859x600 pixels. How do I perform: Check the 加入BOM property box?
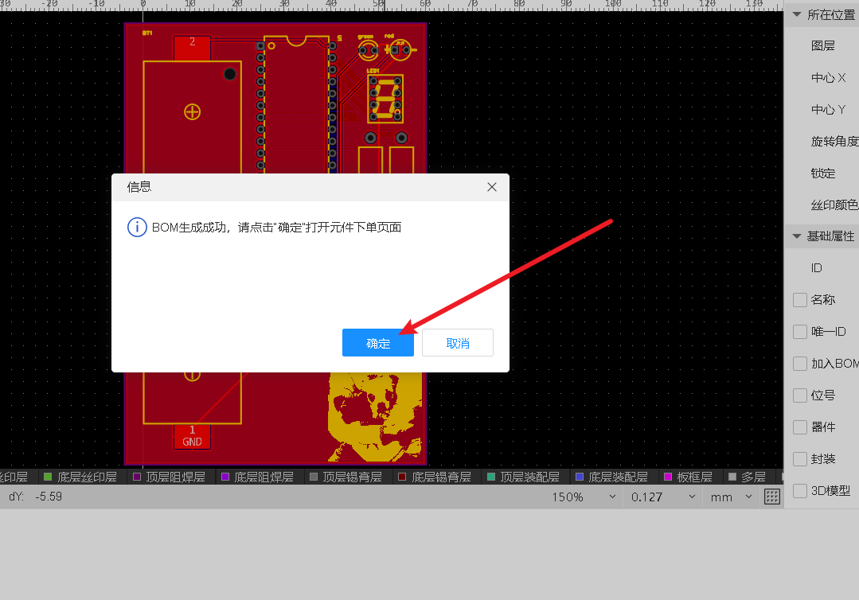coord(799,364)
